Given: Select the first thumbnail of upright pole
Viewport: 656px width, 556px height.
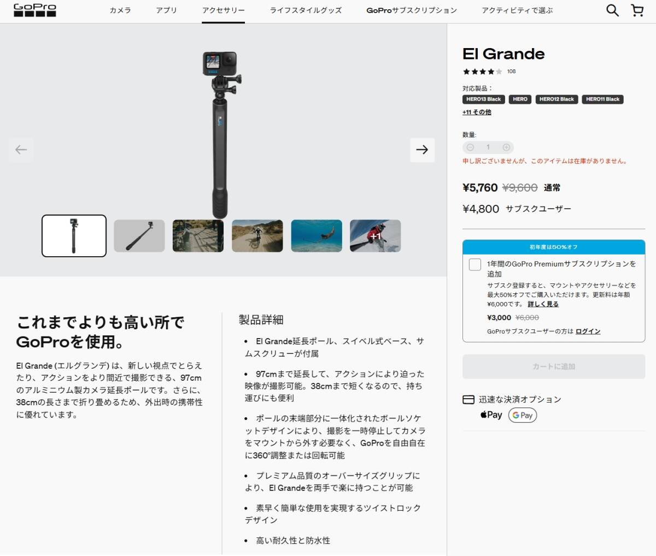Looking at the screenshot, I should [74, 236].
